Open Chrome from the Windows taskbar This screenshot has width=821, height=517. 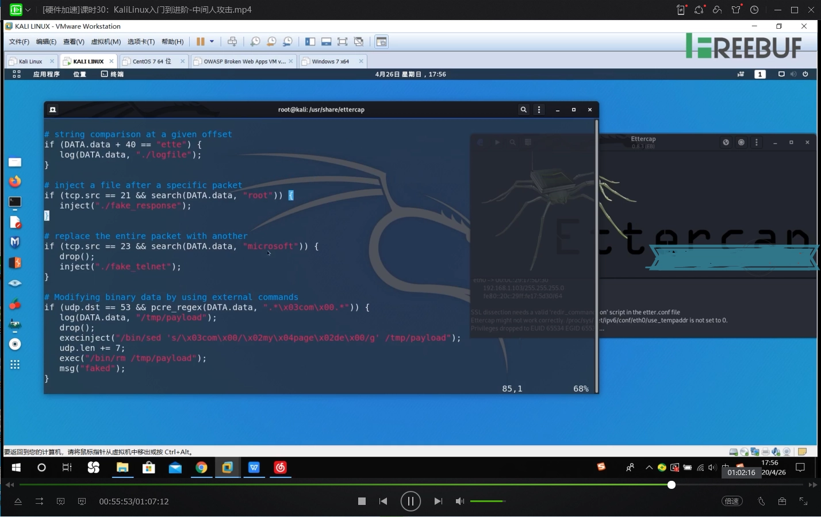point(201,468)
